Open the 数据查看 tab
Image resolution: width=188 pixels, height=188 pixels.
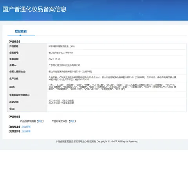point(21,31)
